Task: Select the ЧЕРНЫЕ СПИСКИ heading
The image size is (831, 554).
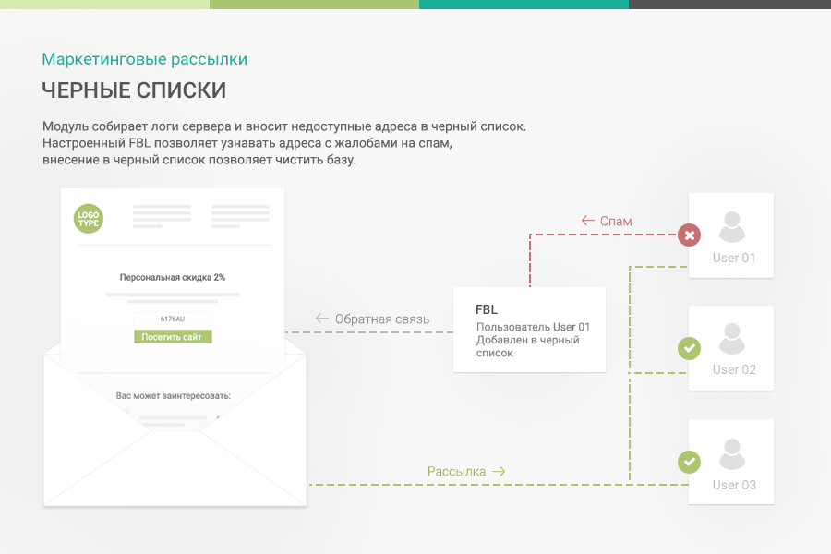Action: [133, 90]
